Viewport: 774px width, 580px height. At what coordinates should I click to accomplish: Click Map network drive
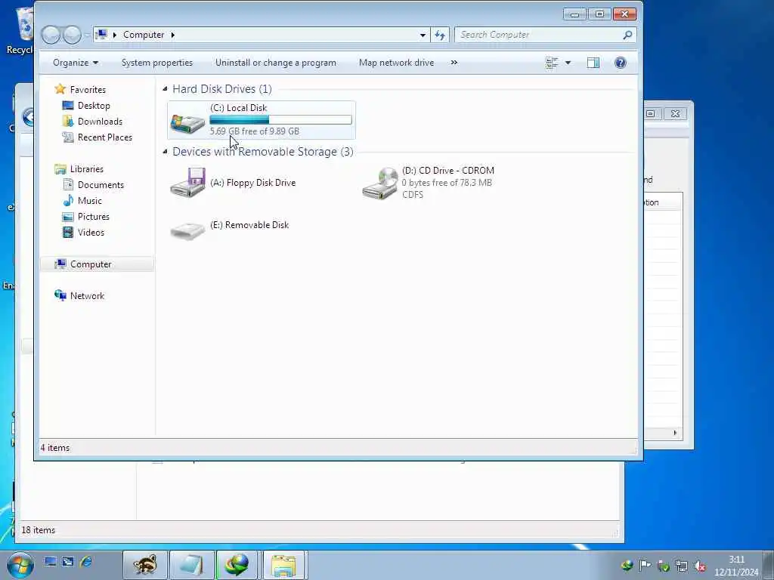tap(396, 63)
